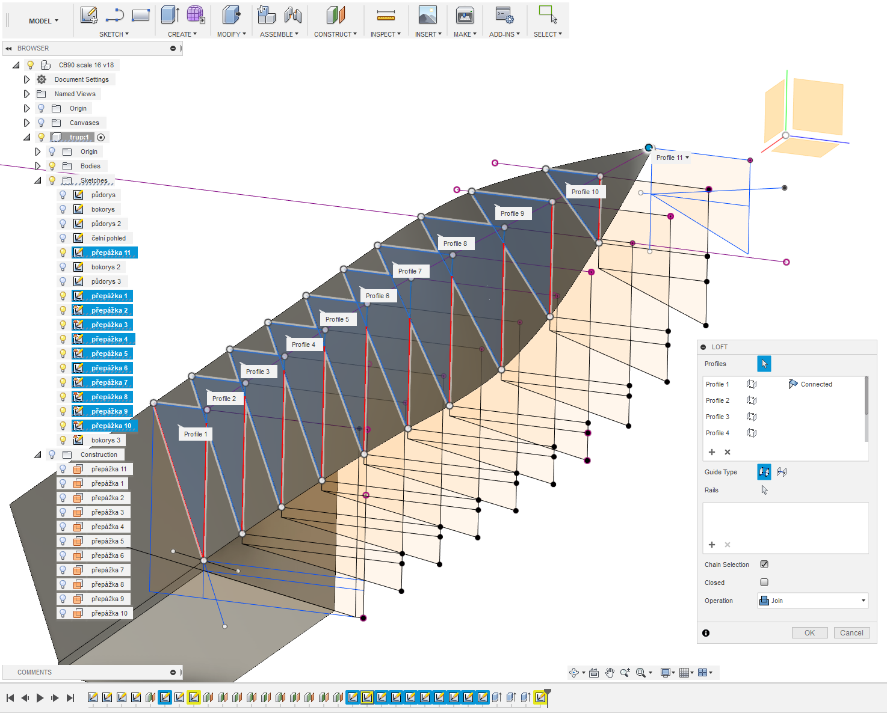
Task: Click the Insert image icon in toolbar
Action: [427, 15]
